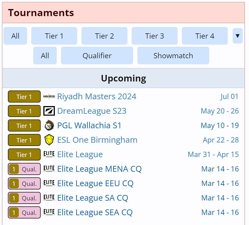Click the Elite League MENA CQ logo

[x=49, y=169]
